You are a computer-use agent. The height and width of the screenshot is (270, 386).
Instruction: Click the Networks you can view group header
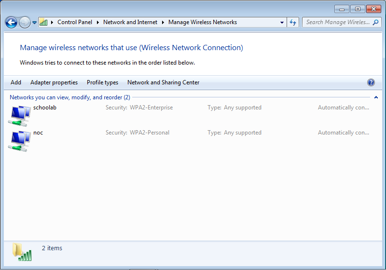(70, 97)
